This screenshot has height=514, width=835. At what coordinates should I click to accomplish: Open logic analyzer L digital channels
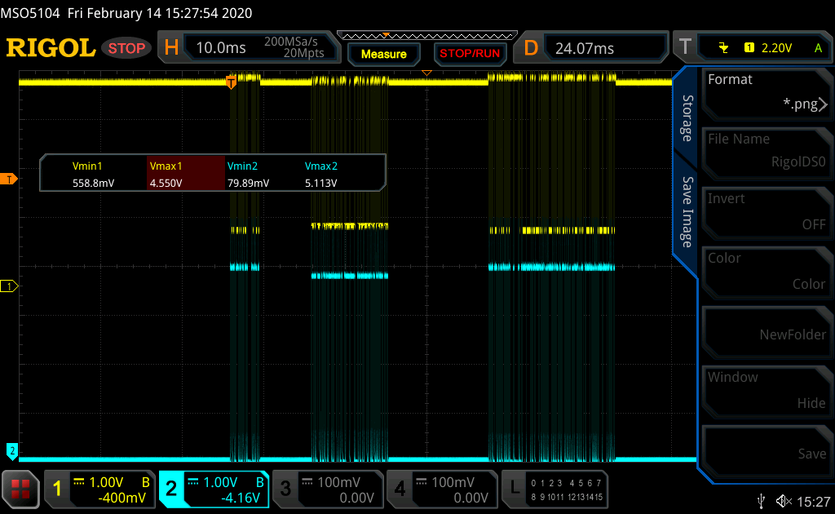tap(554, 489)
